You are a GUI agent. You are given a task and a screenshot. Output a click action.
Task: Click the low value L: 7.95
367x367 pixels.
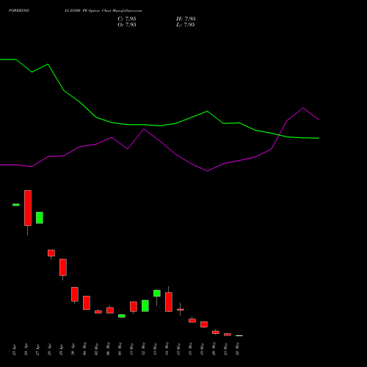click(186, 25)
